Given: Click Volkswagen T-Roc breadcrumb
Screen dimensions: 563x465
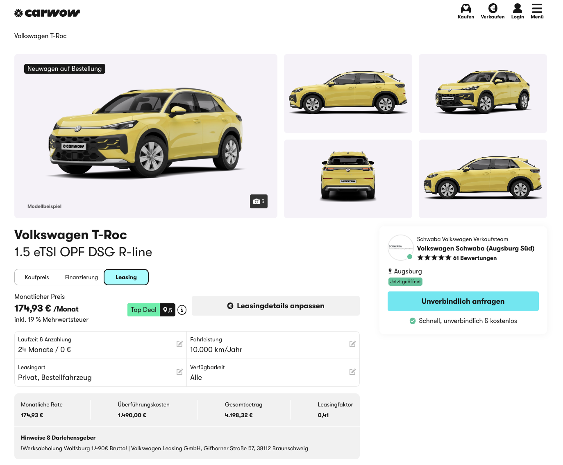Looking at the screenshot, I should (41, 36).
